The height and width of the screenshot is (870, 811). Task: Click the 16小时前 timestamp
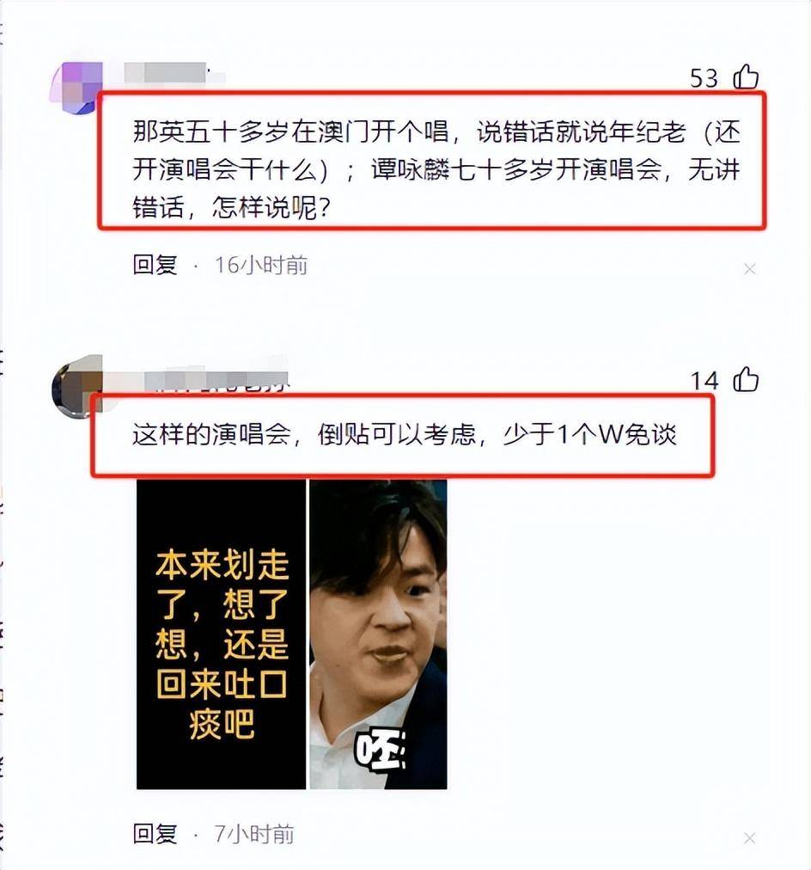[x=261, y=266]
